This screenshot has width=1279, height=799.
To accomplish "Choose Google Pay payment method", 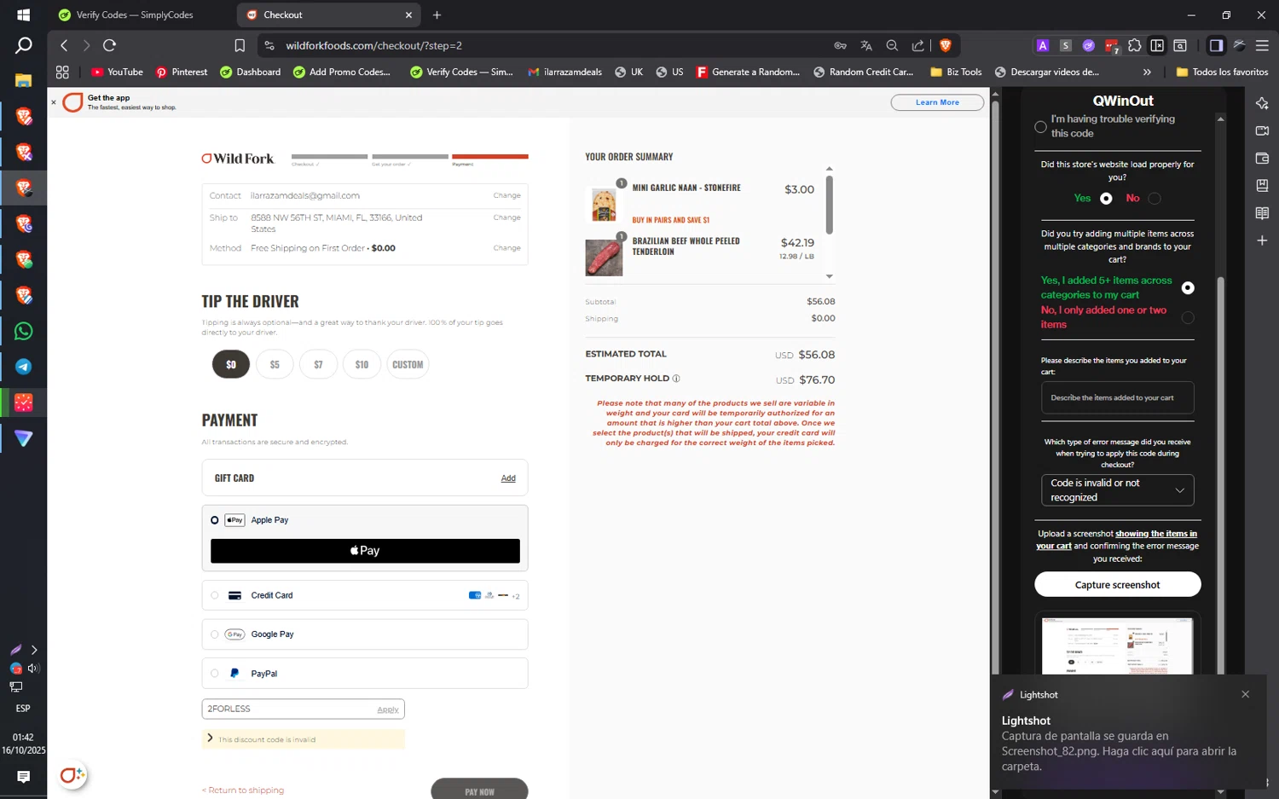I will click(x=214, y=634).
